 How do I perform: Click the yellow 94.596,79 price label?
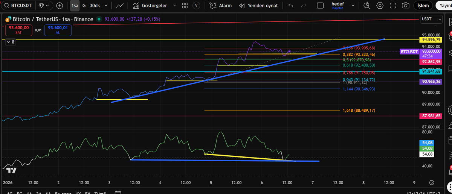click(432, 39)
